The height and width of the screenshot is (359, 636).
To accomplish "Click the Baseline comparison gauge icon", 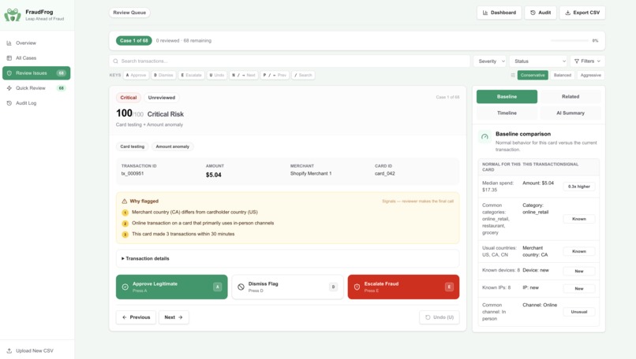I will point(484,137).
